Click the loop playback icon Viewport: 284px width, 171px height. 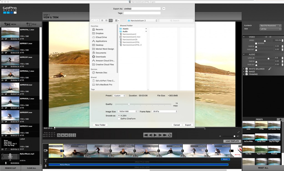169,135
